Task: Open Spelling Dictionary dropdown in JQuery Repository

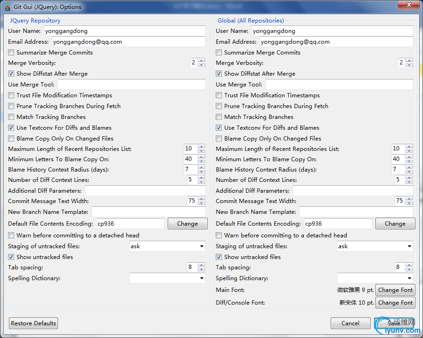Action: (x=167, y=278)
